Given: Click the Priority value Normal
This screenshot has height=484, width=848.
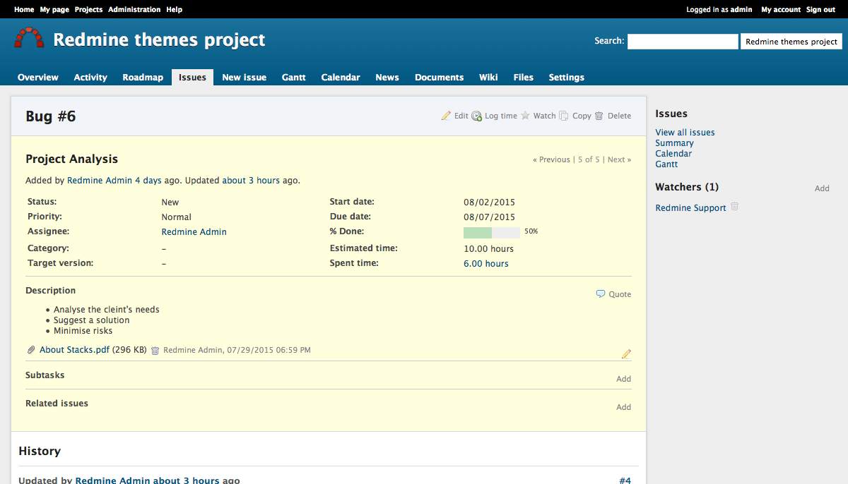Looking at the screenshot, I should click(177, 217).
